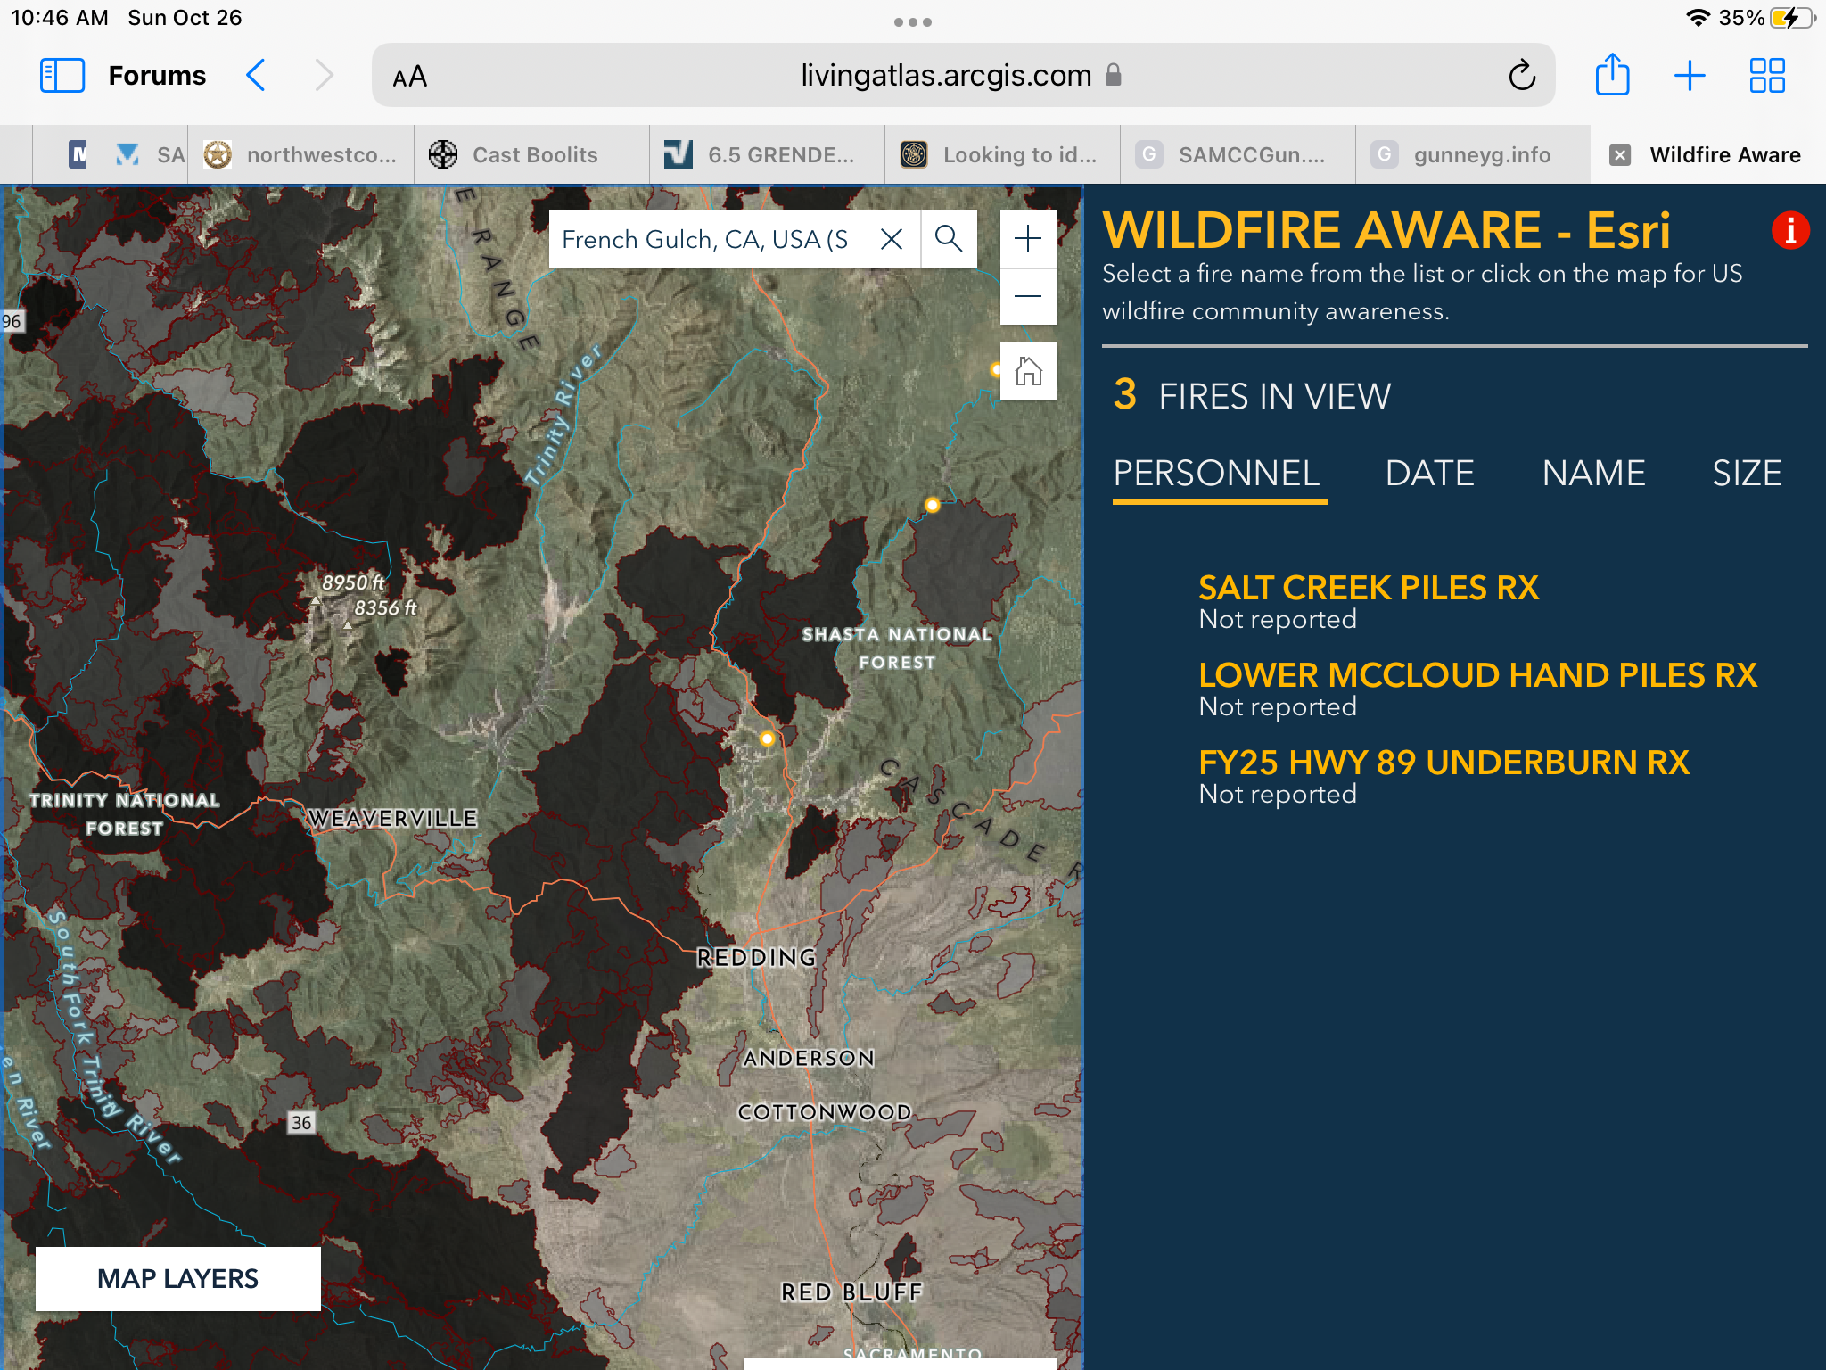Image resolution: width=1826 pixels, height=1370 pixels.
Task: Clear the French Gulch search text
Action: click(892, 239)
